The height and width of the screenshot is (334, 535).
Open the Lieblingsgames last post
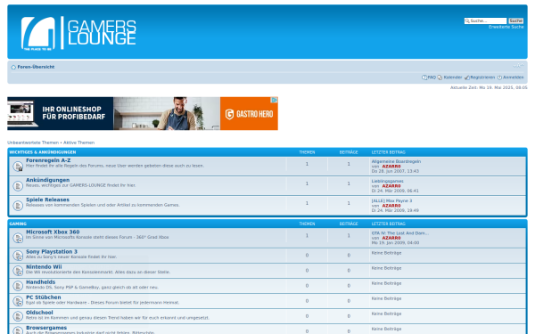click(x=388, y=182)
